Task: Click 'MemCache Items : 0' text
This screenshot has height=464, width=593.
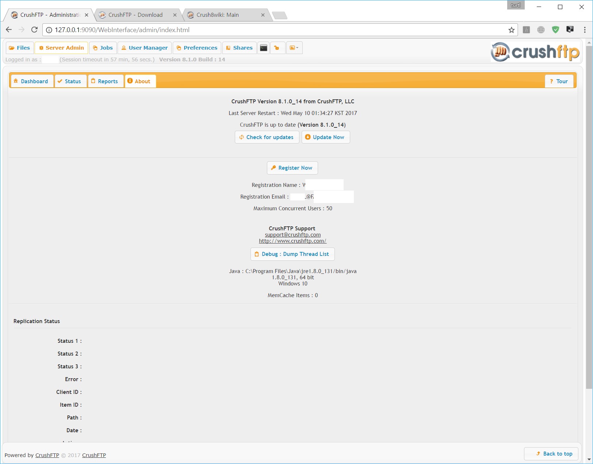Action: point(293,295)
